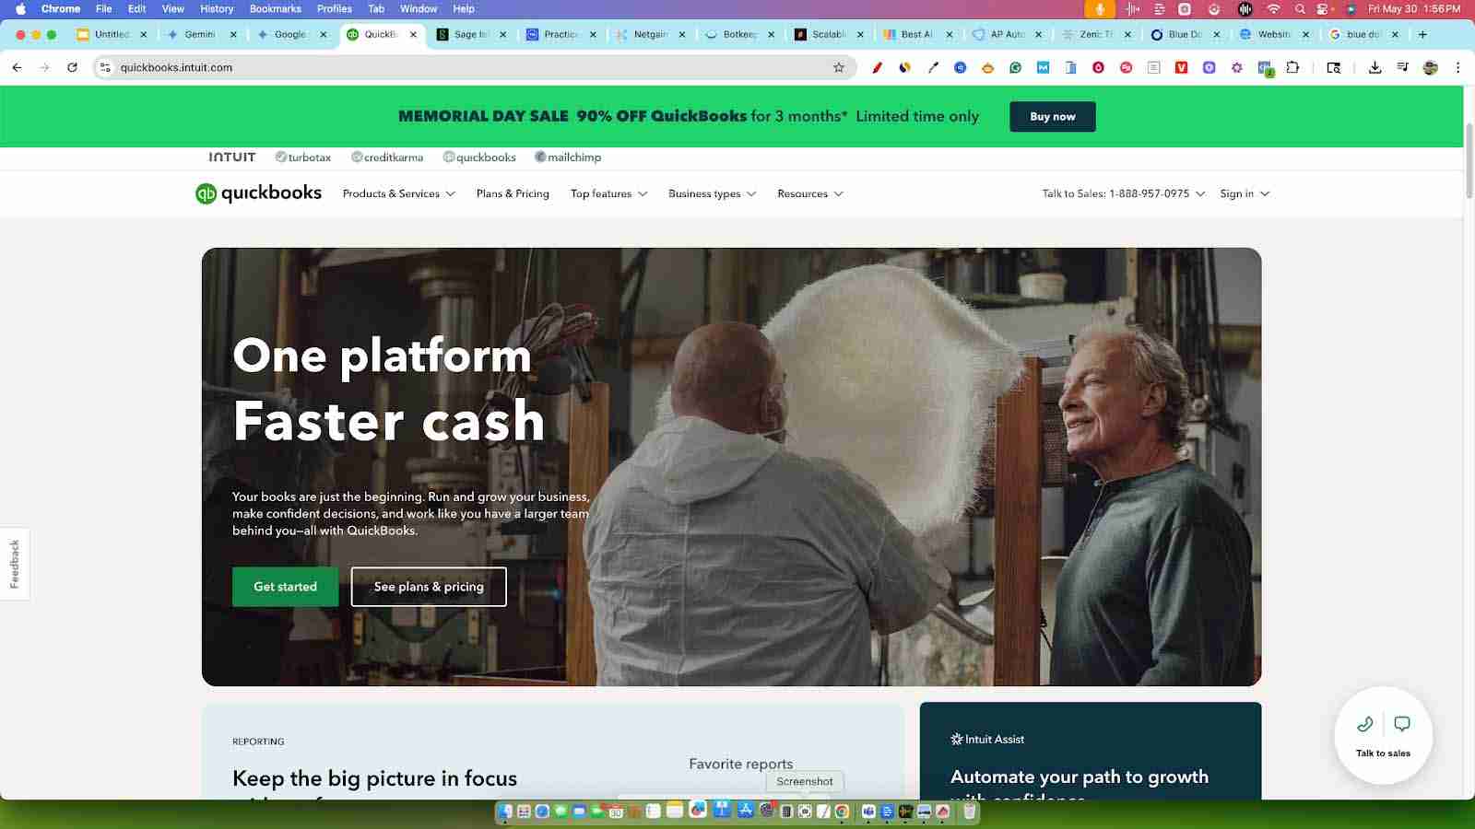Open the chat bubble icon in sales widget
This screenshot has width=1475, height=829.
point(1402,724)
